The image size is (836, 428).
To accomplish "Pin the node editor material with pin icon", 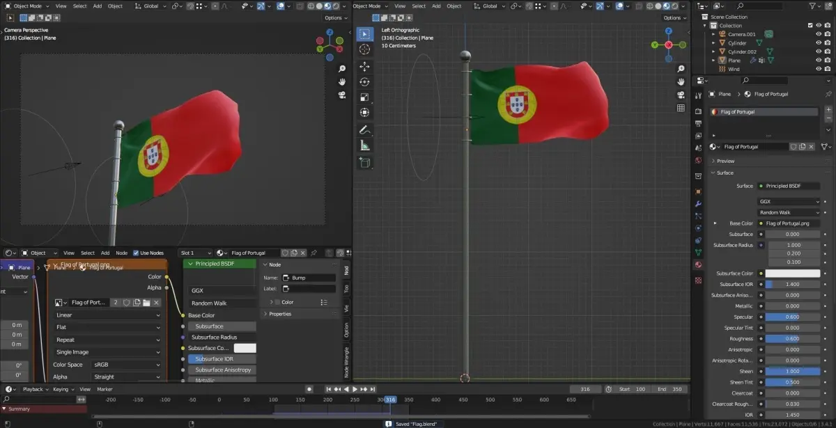I will pyautogui.click(x=313, y=253).
